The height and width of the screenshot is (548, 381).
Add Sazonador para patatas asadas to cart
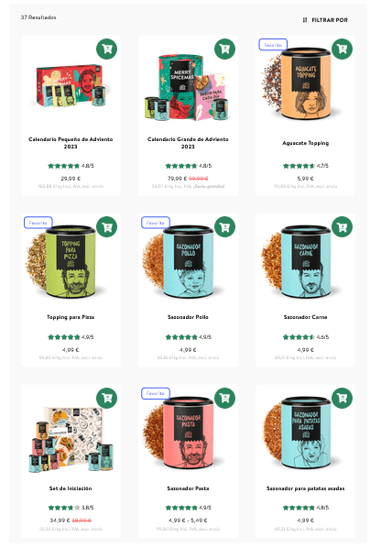tap(342, 398)
